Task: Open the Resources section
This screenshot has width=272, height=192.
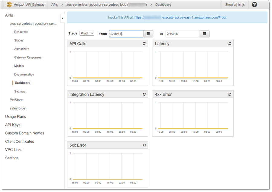Action: coord(21,32)
